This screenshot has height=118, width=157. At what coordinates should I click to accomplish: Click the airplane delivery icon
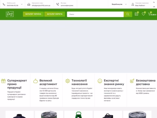pos(132,81)
